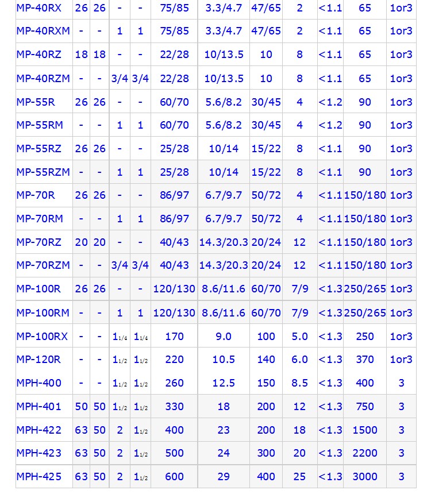This screenshot has width=431, height=498.
Task: Click the MP-40RX model link
Action: click(39, 8)
